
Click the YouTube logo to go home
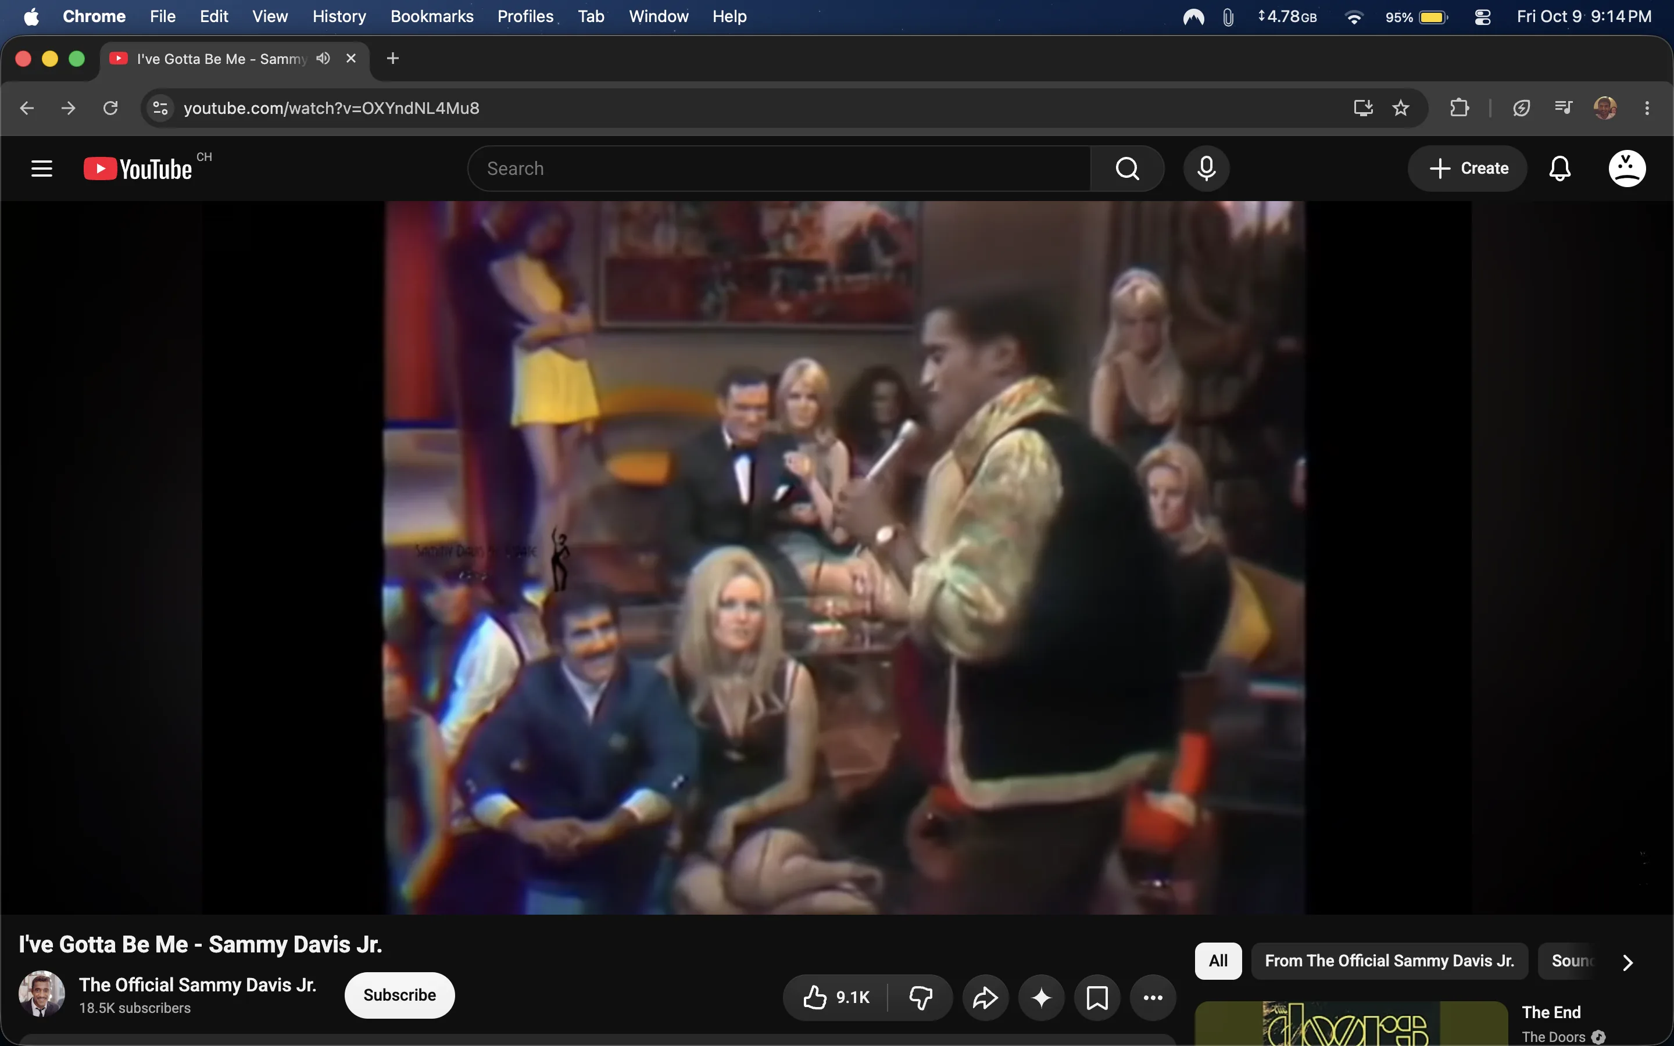[138, 169]
